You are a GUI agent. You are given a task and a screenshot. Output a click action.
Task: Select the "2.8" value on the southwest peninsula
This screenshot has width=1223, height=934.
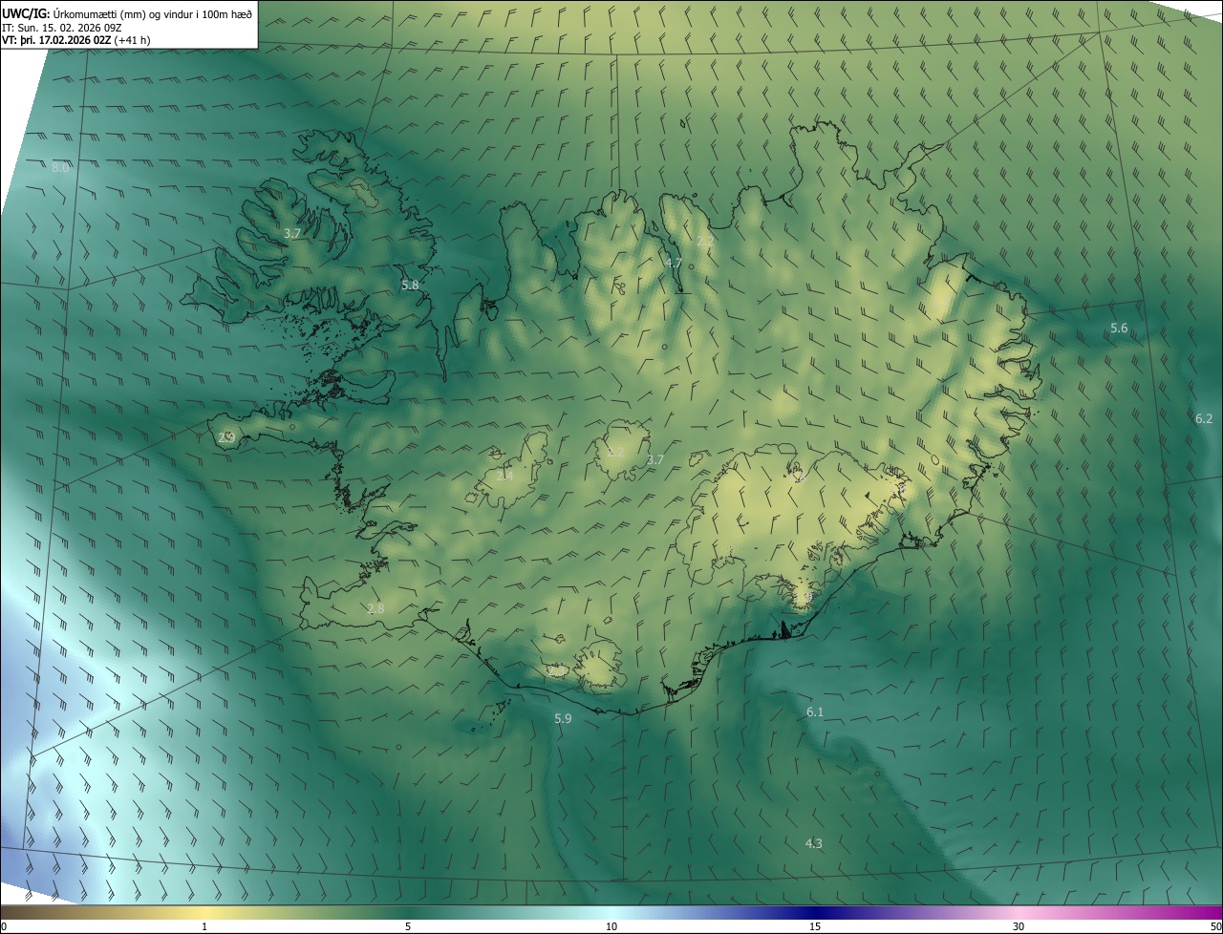click(x=375, y=608)
